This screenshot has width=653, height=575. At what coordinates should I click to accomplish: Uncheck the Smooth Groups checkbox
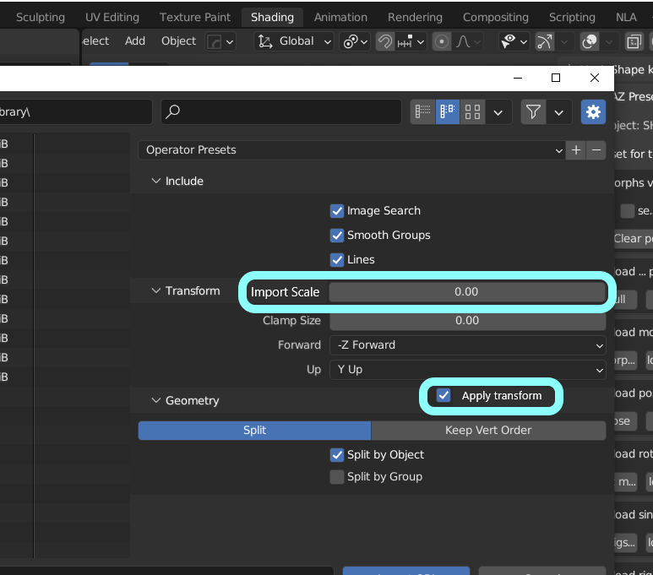[x=337, y=236]
